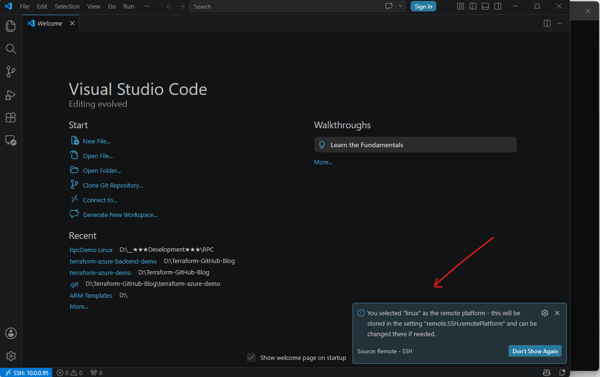
Task: Go back with the left arrow
Action: coord(169,6)
